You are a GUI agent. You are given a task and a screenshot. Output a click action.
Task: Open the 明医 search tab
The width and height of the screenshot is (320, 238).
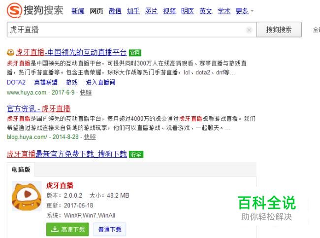[188, 11]
